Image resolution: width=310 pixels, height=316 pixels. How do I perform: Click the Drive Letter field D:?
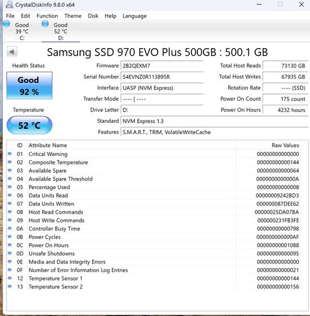tap(162, 110)
